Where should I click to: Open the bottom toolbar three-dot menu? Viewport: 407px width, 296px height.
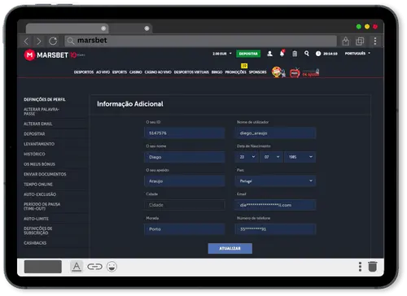360,267
